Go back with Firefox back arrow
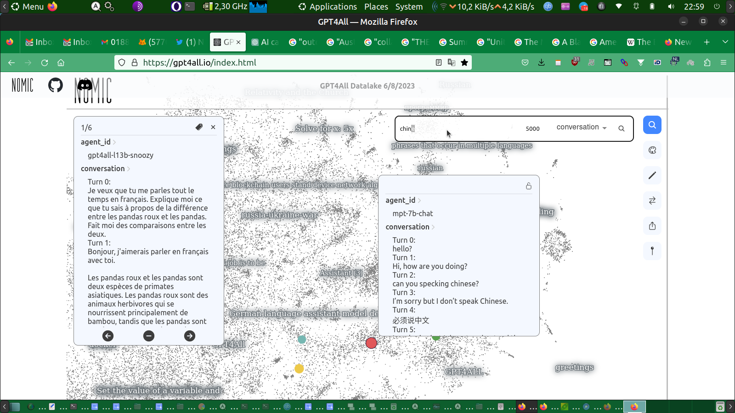This screenshot has height=413, width=735. click(11, 62)
